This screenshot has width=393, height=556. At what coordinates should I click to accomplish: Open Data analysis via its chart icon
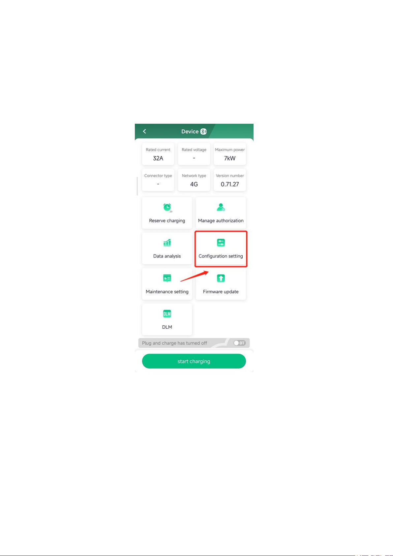[x=167, y=243]
